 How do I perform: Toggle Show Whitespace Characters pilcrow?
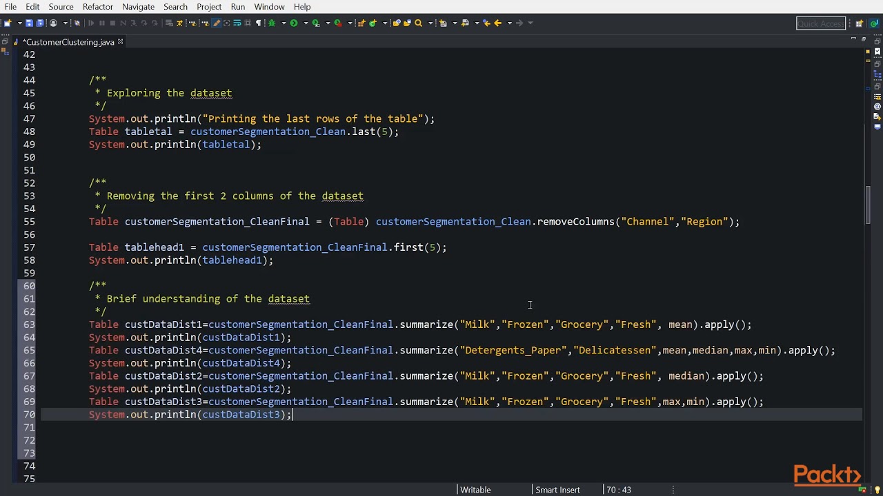[x=258, y=23]
